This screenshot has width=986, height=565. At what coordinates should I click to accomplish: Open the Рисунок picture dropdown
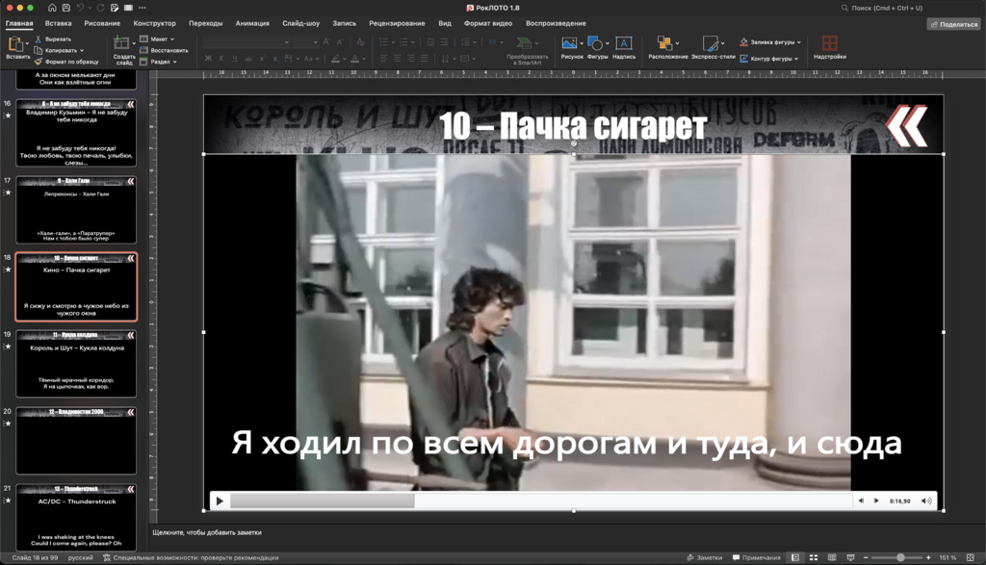[582, 43]
